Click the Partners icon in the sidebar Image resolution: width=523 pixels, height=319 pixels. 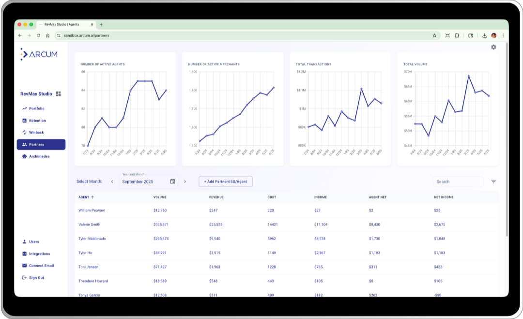point(24,144)
